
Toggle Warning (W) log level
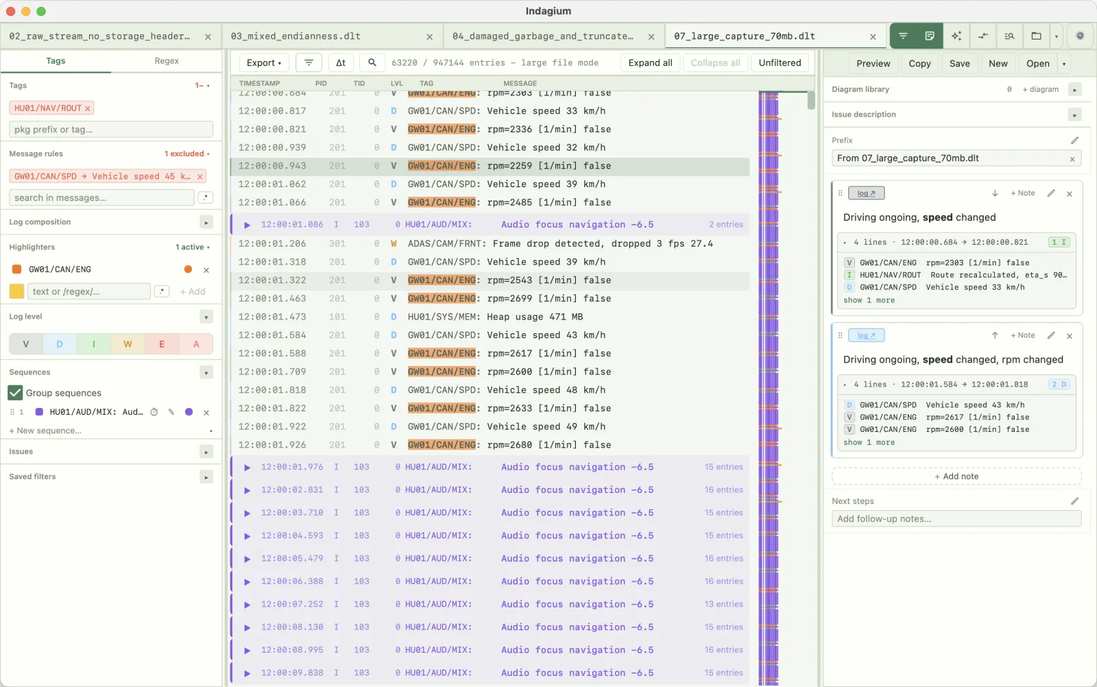coord(128,344)
